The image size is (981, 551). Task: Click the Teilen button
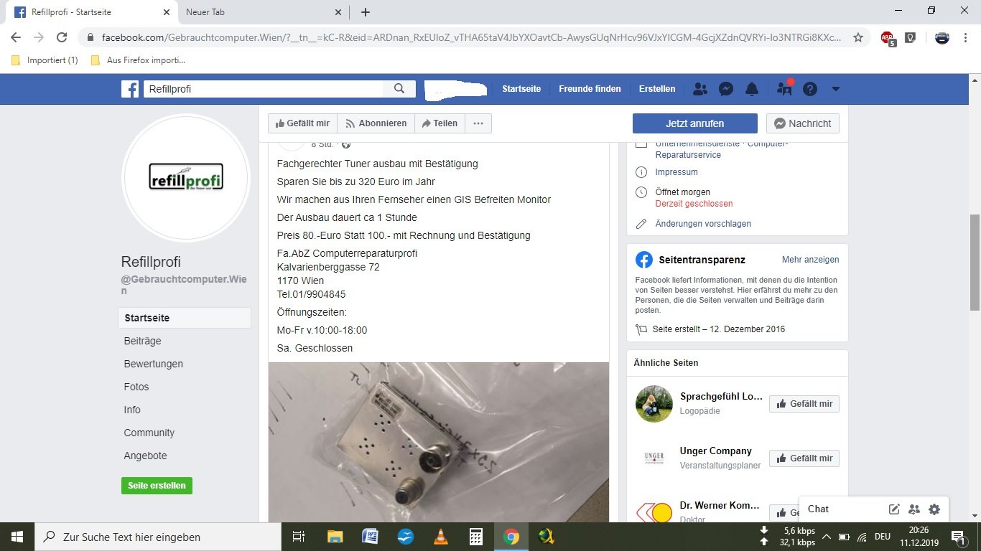coord(440,123)
